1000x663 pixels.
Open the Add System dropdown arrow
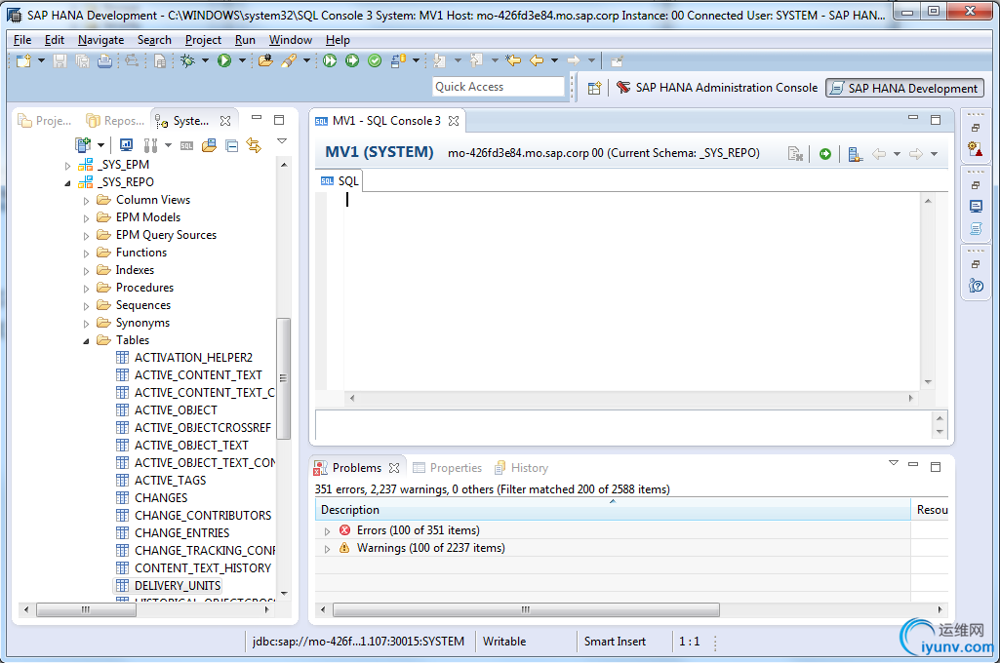click(100, 145)
